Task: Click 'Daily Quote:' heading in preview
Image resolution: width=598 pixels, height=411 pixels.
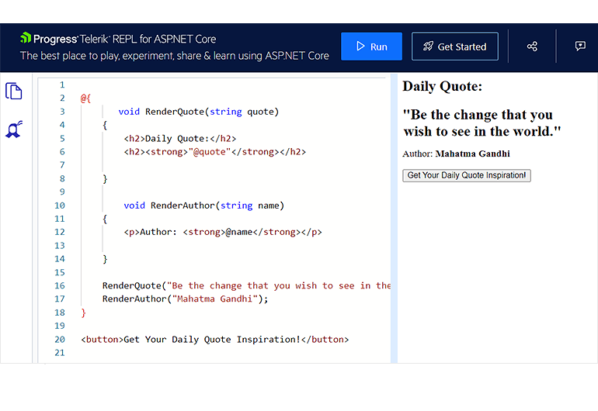Action: pyautogui.click(x=443, y=87)
